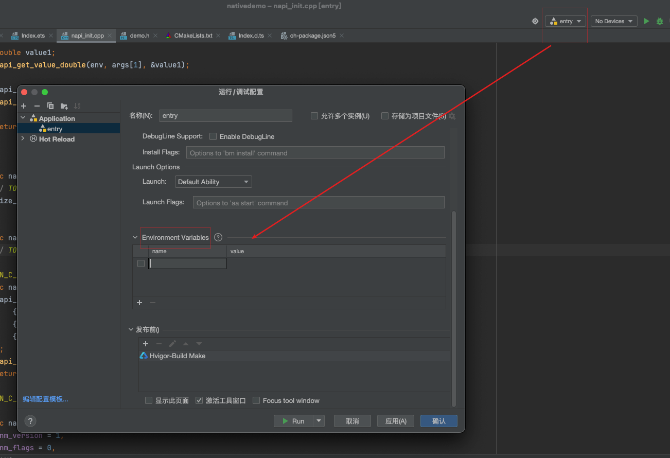The width and height of the screenshot is (670, 458).
Task: Focus the 名称(N) name input field
Action: click(x=226, y=116)
